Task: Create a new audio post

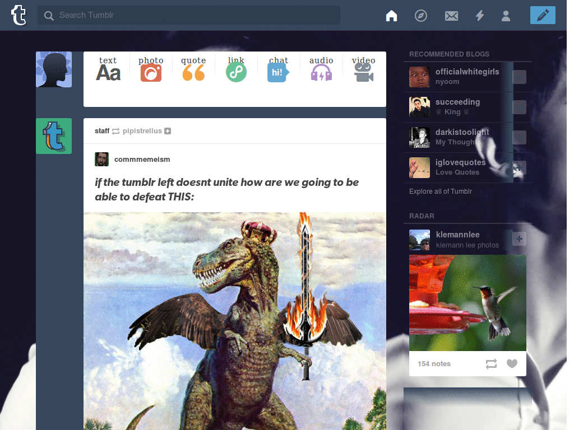Action: pyautogui.click(x=321, y=69)
